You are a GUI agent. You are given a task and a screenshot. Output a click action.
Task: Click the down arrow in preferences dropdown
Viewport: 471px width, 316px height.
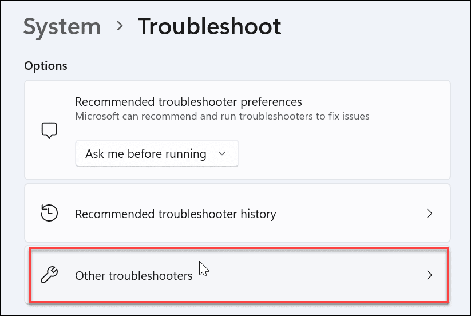pyautogui.click(x=223, y=153)
